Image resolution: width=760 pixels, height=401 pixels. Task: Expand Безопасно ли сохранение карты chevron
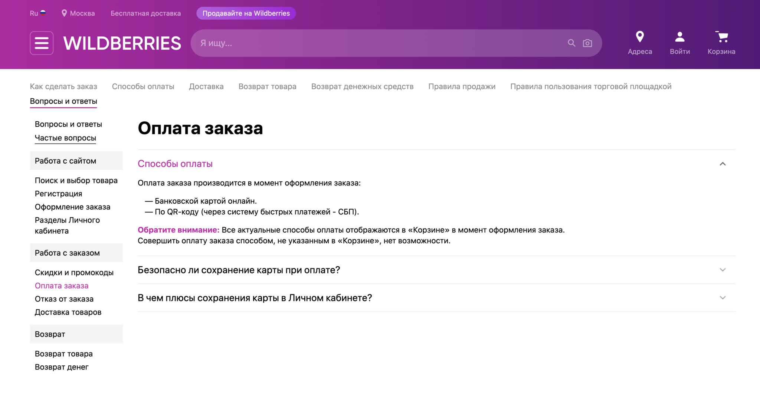click(723, 270)
